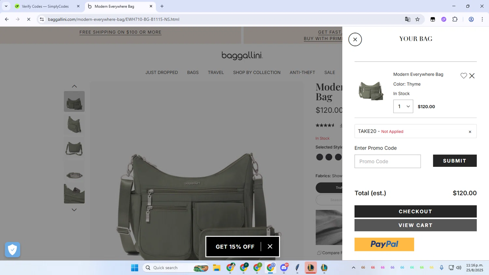Open the Travel menu

(216, 72)
